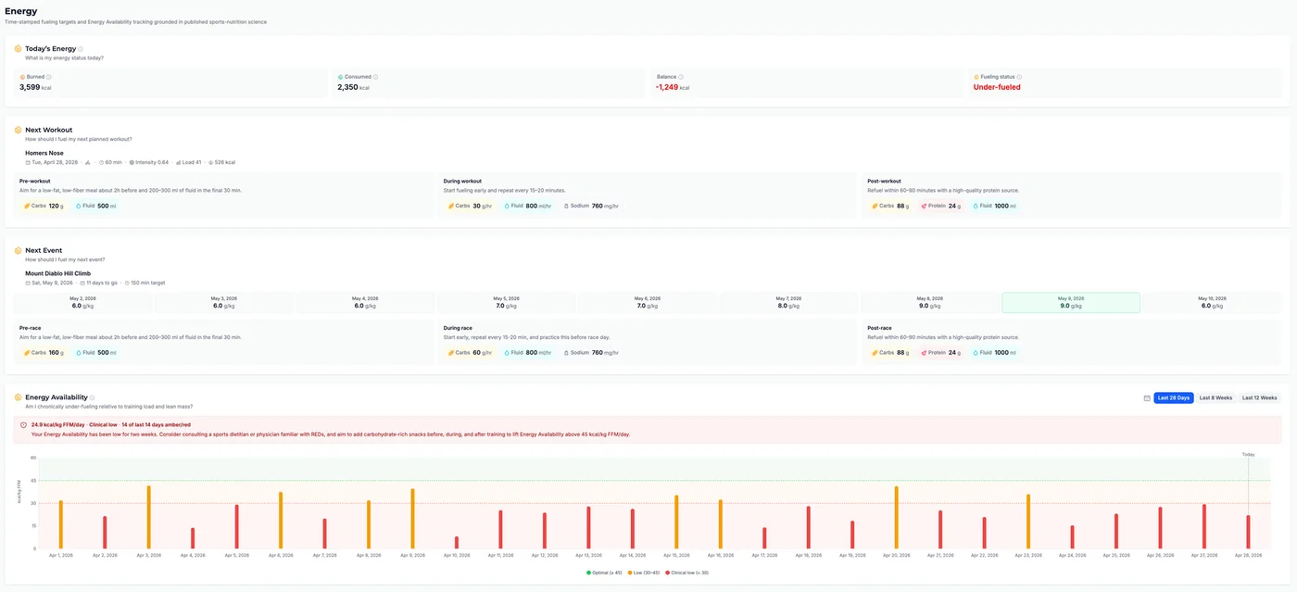Click the Apr 10, 2026 shortest red bar
Screen dimensions: 1297x592
(x=457, y=543)
